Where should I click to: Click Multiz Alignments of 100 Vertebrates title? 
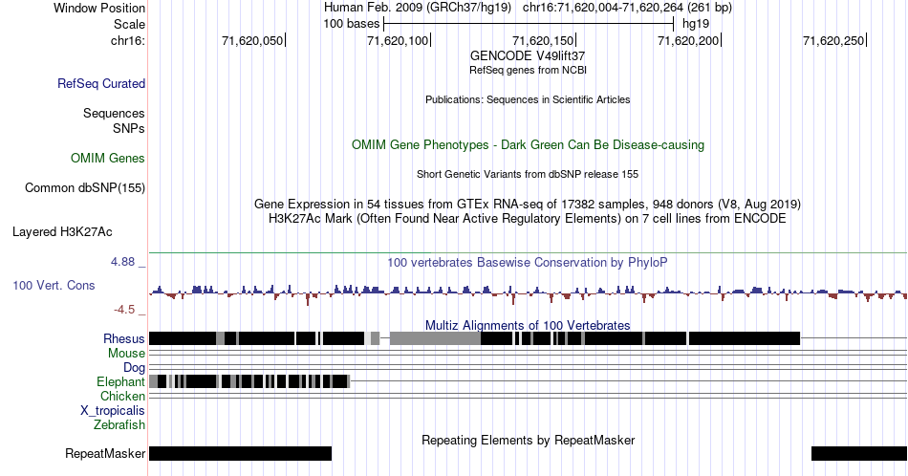[x=528, y=325]
